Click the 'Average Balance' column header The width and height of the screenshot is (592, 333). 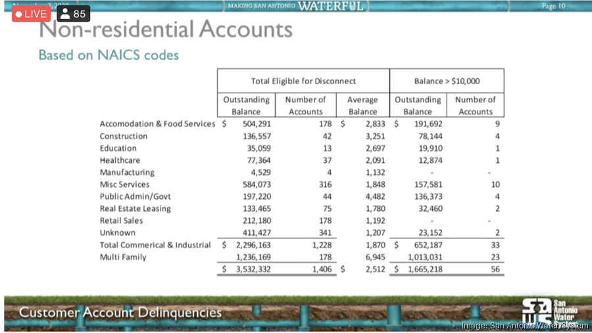click(362, 106)
